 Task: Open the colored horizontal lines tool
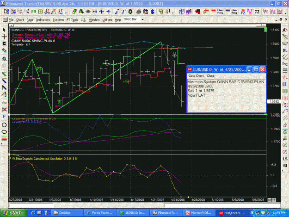tap(4, 138)
